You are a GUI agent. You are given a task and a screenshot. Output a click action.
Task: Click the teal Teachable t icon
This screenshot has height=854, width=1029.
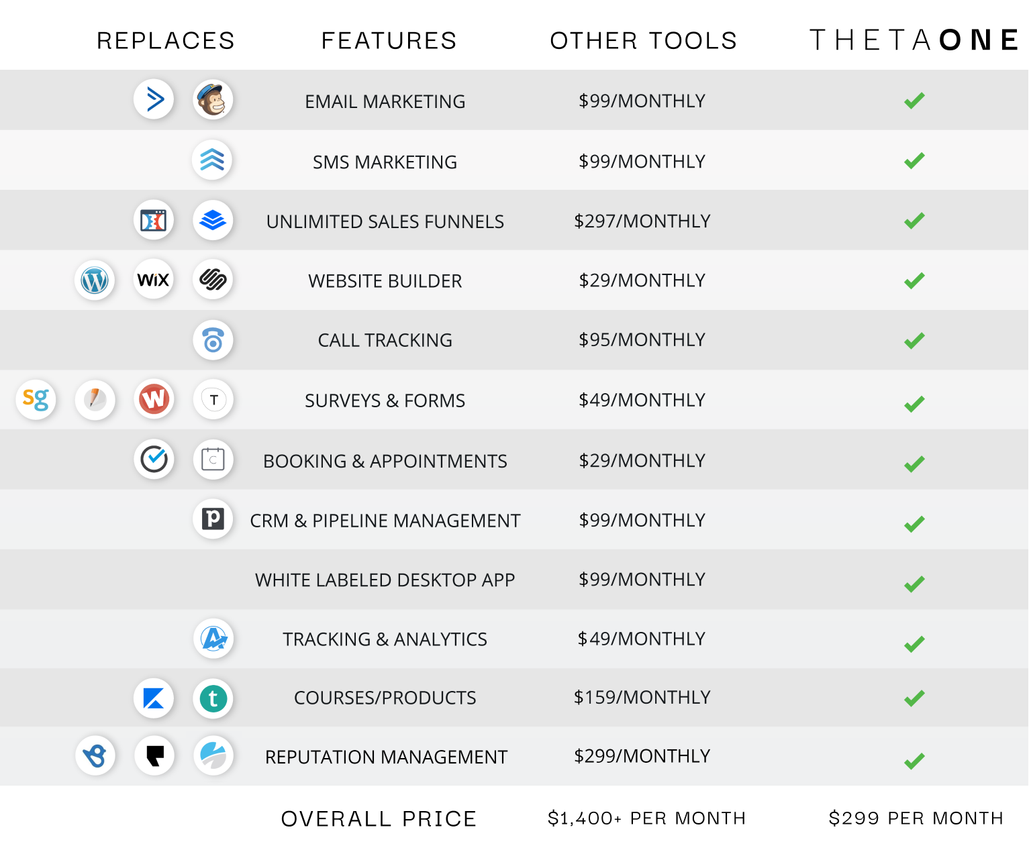point(213,698)
